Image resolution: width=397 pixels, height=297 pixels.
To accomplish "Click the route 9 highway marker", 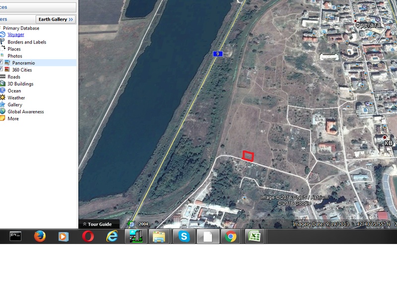I will pyautogui.click(x=217, y=53).
